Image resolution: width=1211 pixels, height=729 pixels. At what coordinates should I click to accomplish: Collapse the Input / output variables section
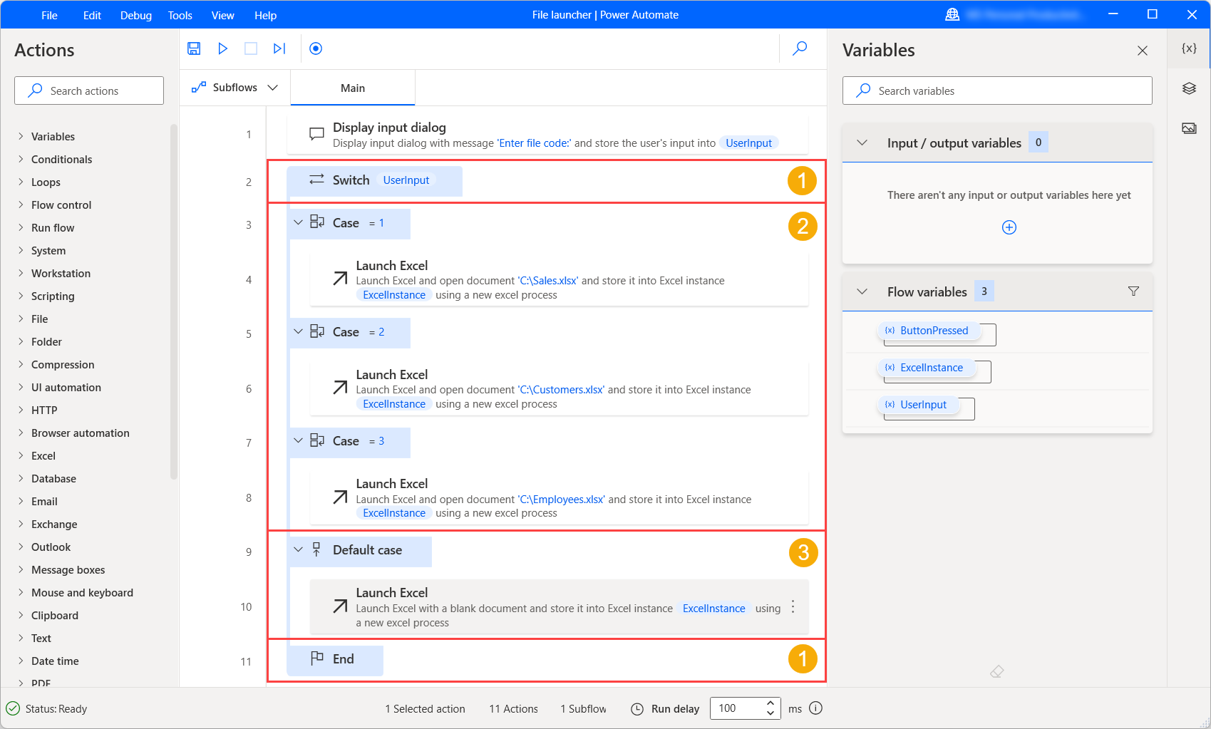tap(862, 143)
